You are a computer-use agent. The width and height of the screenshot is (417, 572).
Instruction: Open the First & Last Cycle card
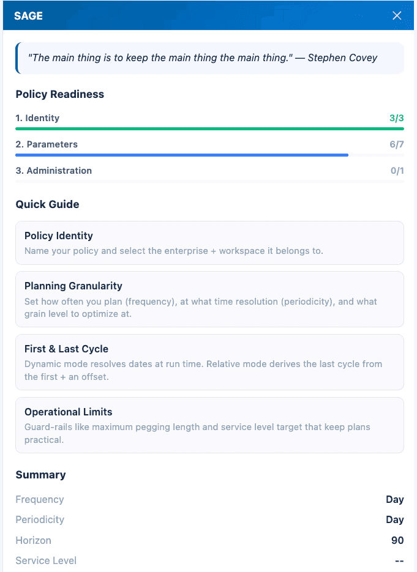point(209,362)
